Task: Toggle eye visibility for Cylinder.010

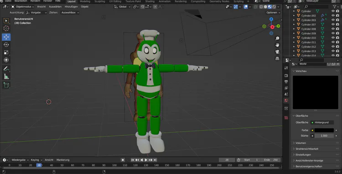Action: [x=333, y=38]
